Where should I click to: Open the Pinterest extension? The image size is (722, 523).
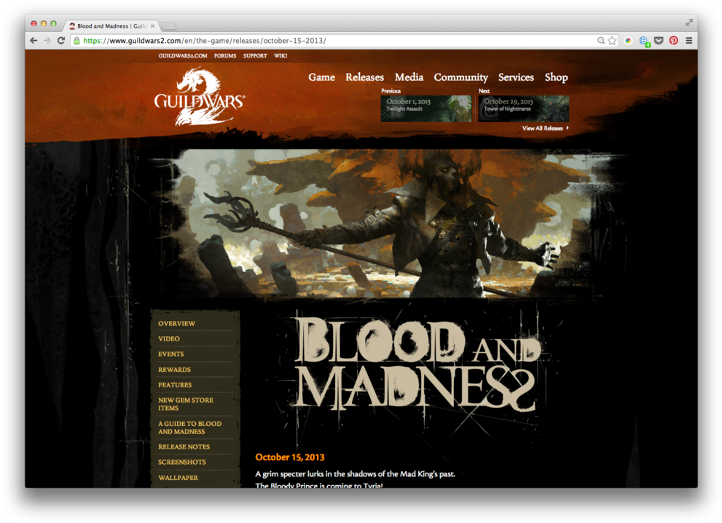coord(673,41)
